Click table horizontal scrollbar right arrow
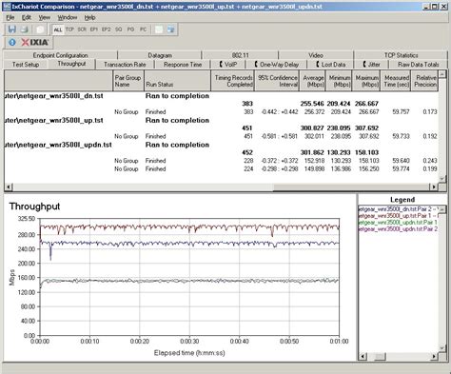 pos(434,187)
